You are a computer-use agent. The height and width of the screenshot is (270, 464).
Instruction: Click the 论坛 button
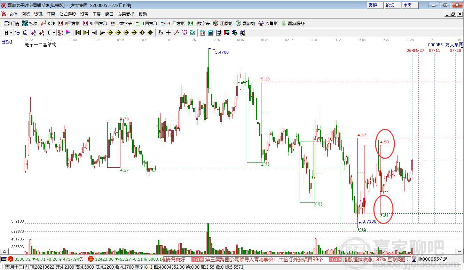[x=392, y=5]
